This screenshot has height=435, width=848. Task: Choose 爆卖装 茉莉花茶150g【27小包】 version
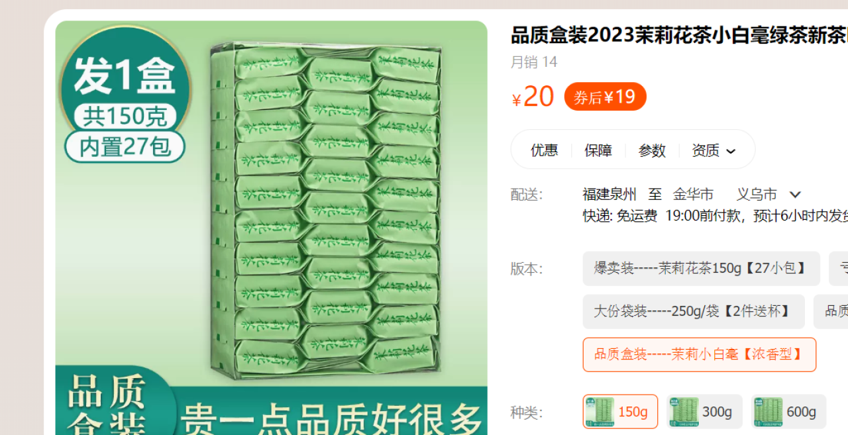tap(701, 268)
